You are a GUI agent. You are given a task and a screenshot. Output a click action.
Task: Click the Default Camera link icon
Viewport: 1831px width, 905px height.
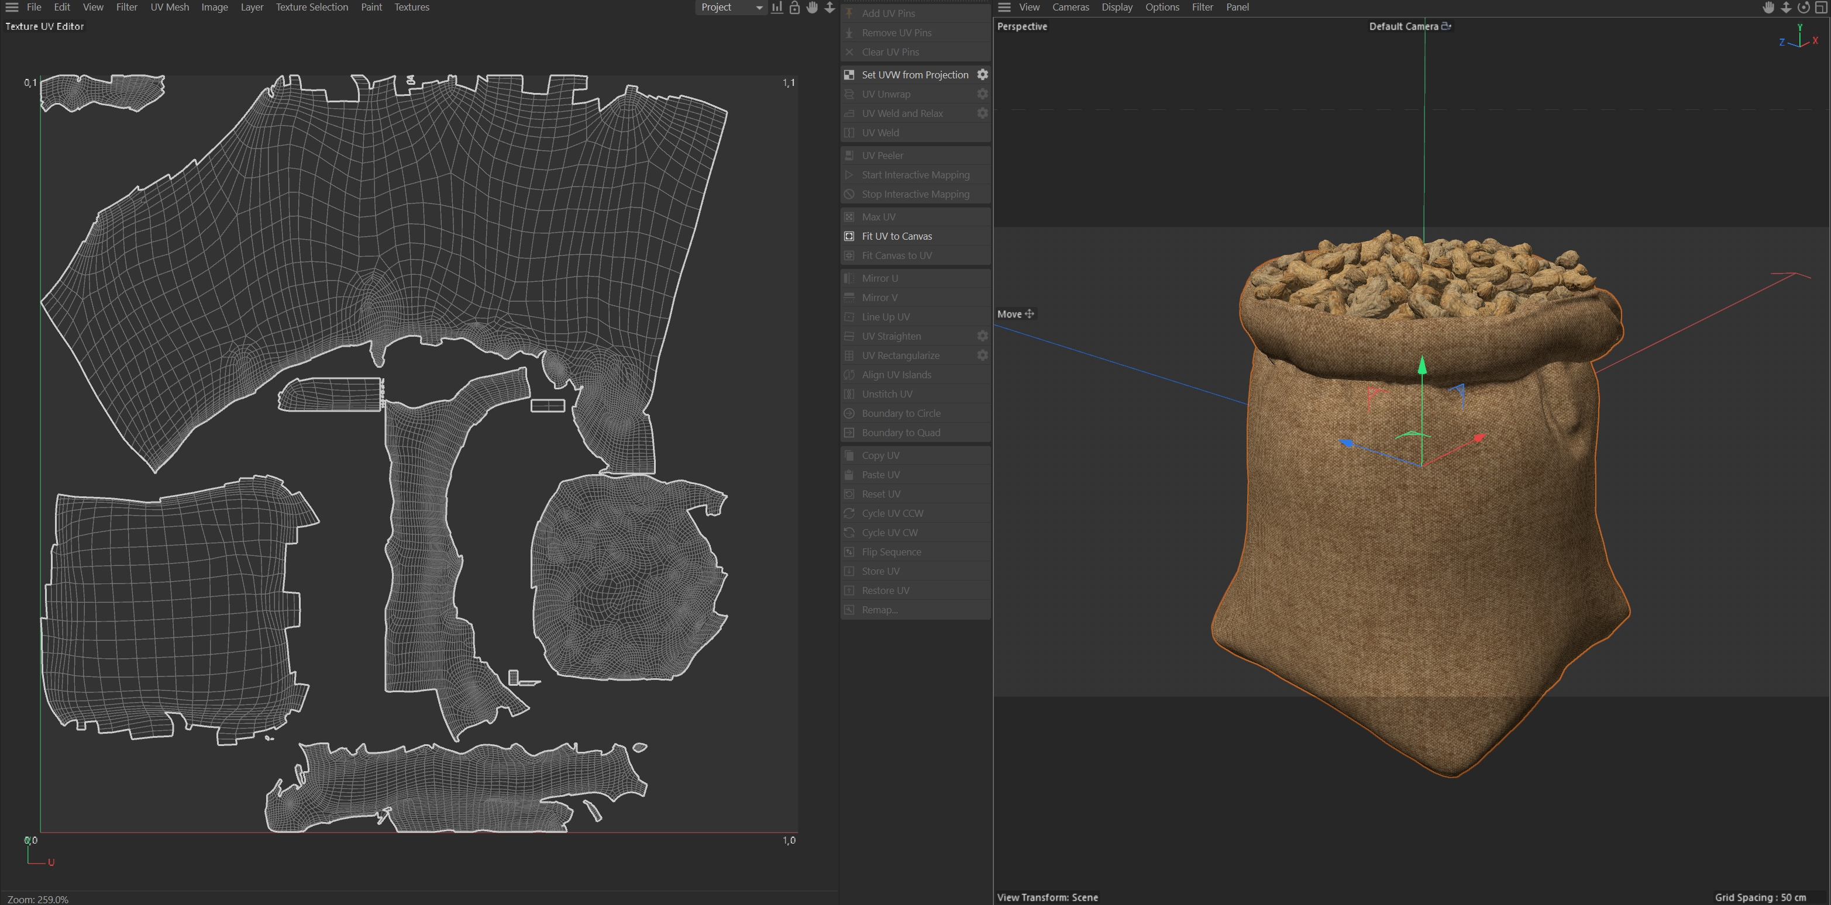pos(1445,26)
